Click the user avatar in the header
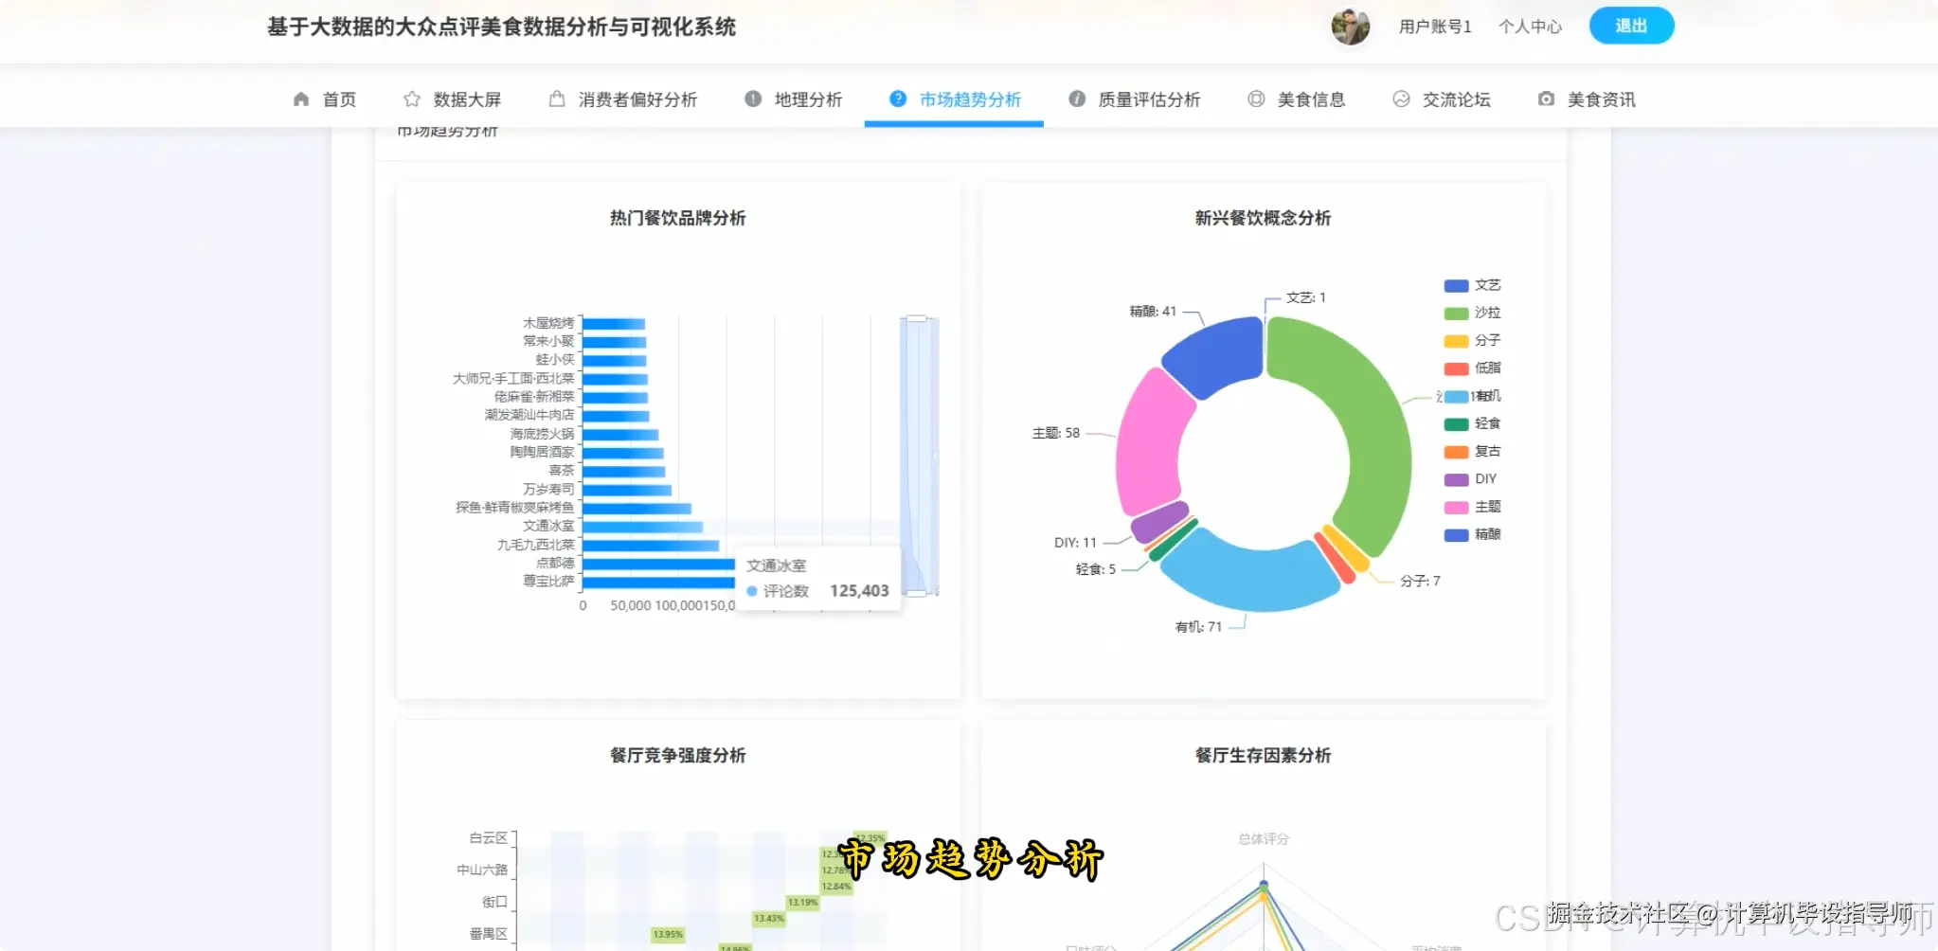The width and height of the screenshot is (1938, 951). click(x=1351, y=27)
